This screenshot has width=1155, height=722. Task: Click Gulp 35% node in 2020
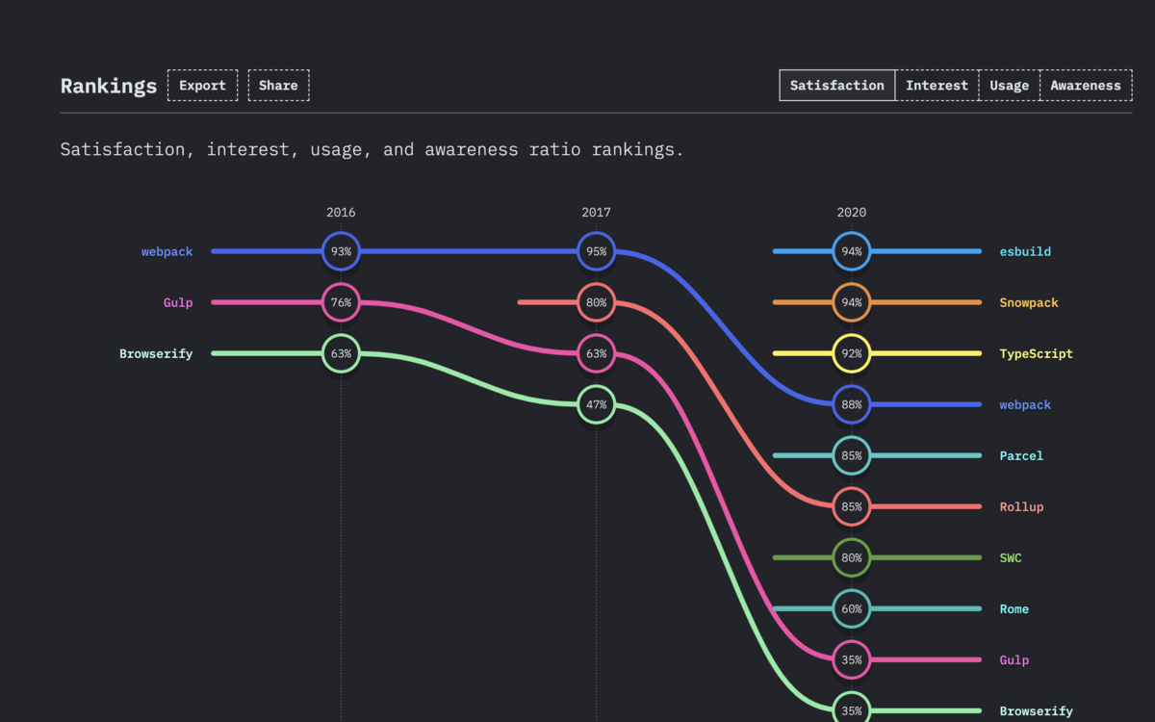click(x=851, y=659)
